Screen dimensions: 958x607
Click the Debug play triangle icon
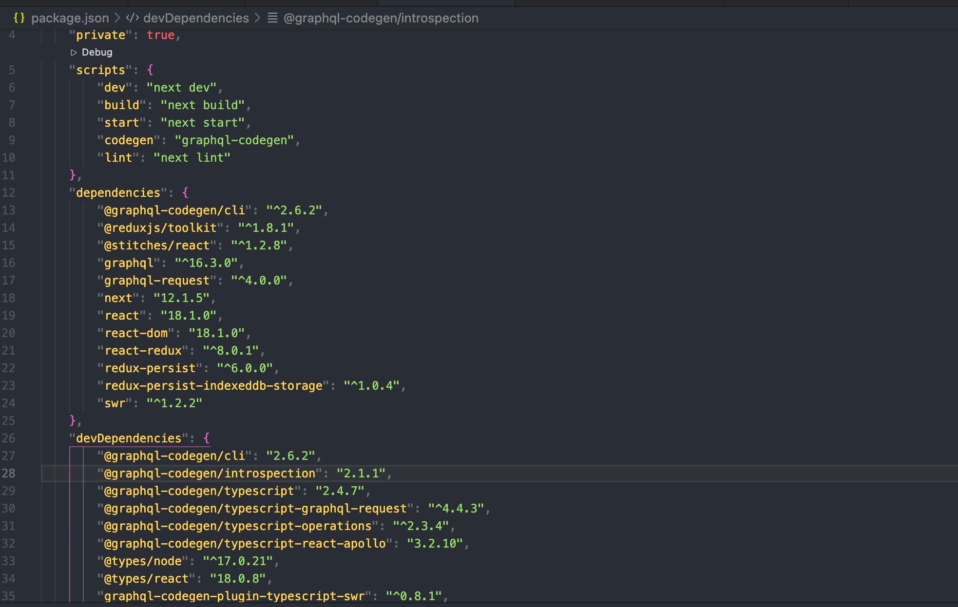(74, 52)
